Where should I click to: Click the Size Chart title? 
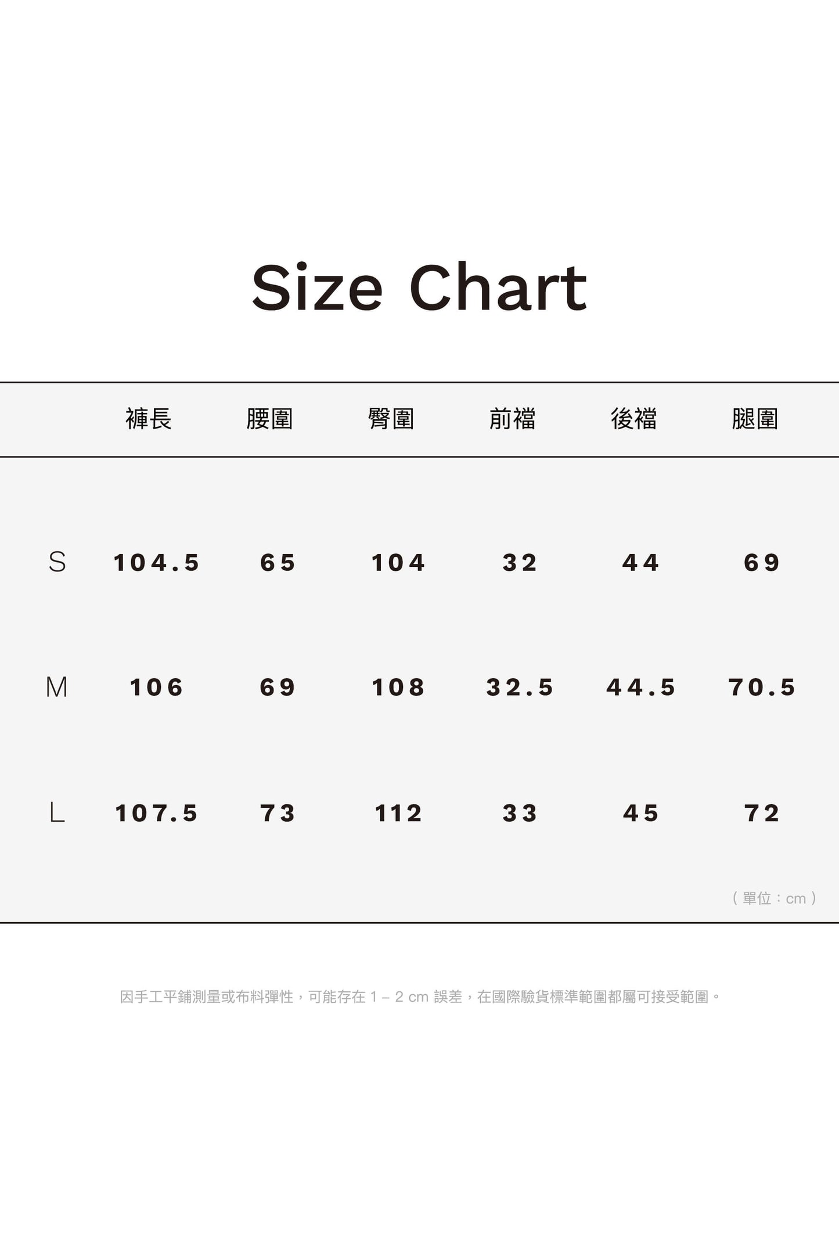(419, 287)
